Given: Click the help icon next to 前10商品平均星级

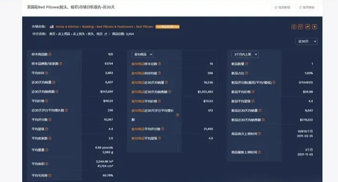Looking at the screenshot, I should (x=159, y=139).
